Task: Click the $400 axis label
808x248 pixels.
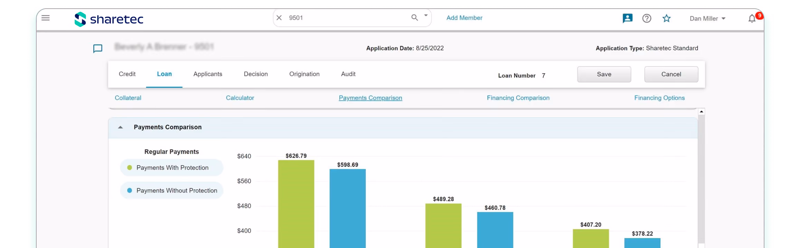Action: (x=244, y=231)
